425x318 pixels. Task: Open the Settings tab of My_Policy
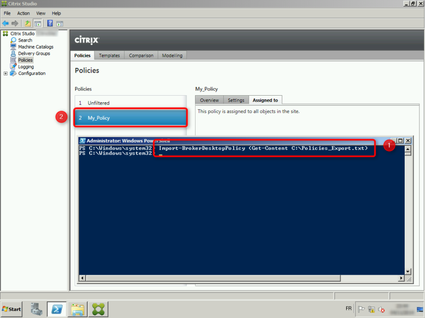(x=236, y=100)
